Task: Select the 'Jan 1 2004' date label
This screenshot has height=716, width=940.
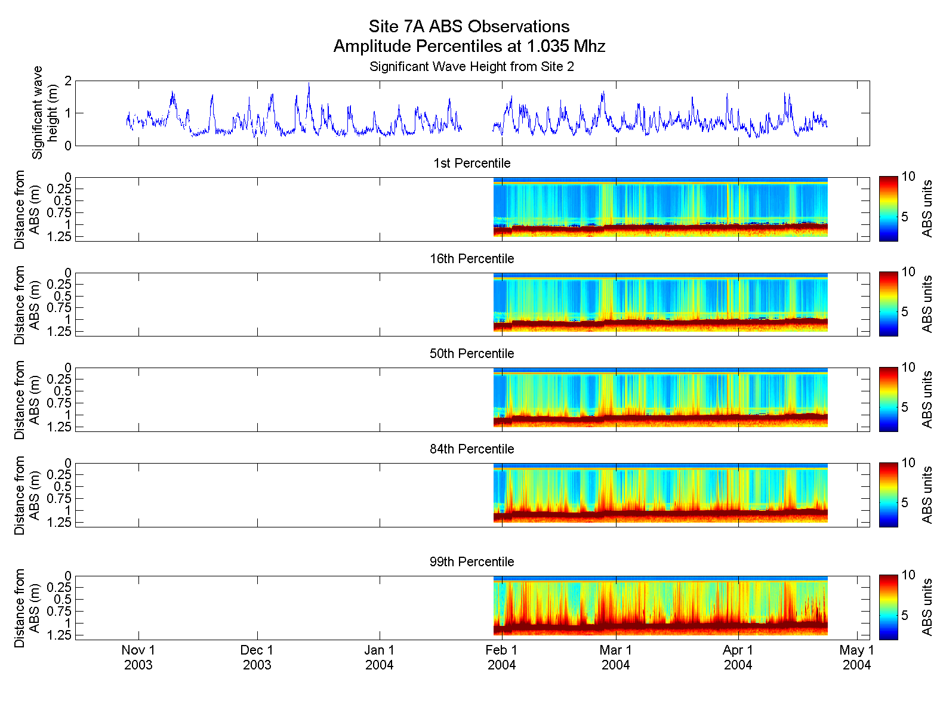Action: coord(380,658)
